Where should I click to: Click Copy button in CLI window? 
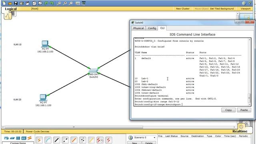coord(228,110)
